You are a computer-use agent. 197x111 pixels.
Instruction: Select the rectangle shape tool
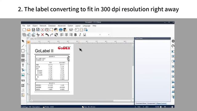point(23,51)
